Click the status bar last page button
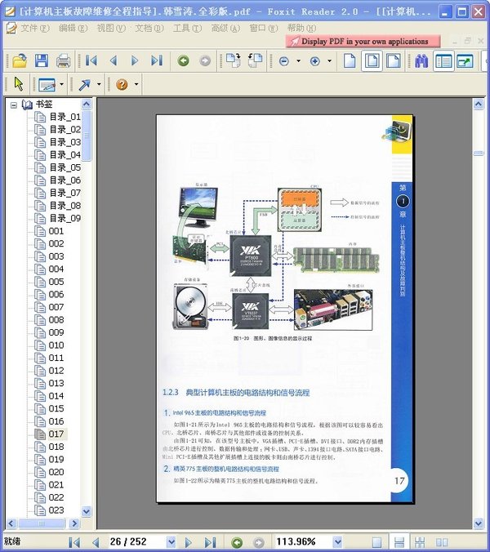This screenshot has width=490, height=552. [x=210, y=542]
